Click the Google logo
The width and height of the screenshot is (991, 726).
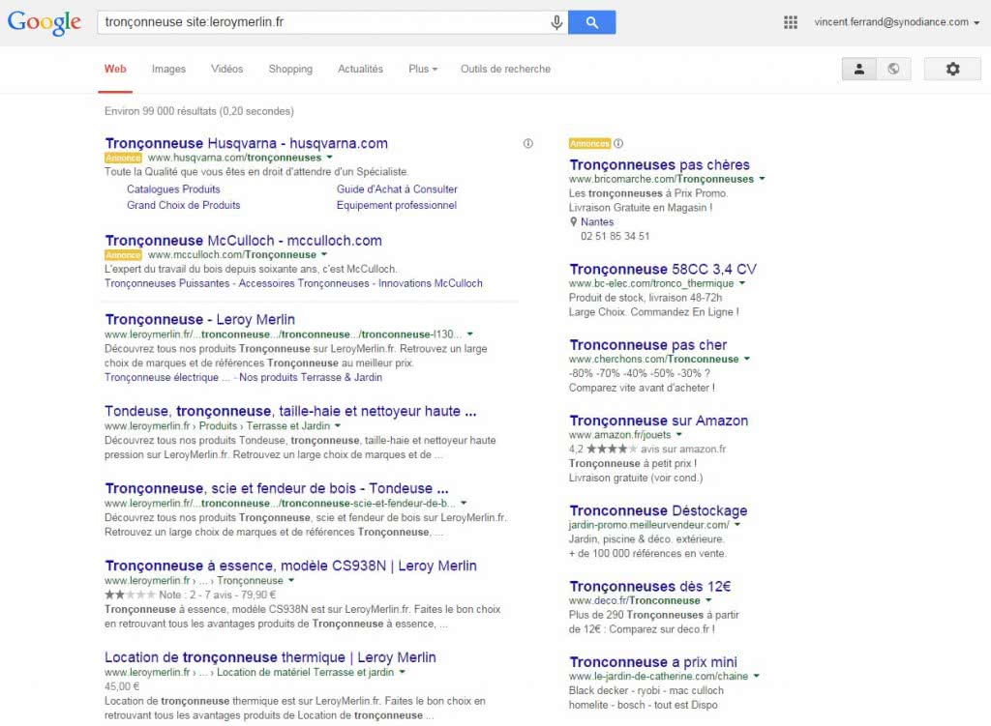pyautogui.click(x=45, y=22)
